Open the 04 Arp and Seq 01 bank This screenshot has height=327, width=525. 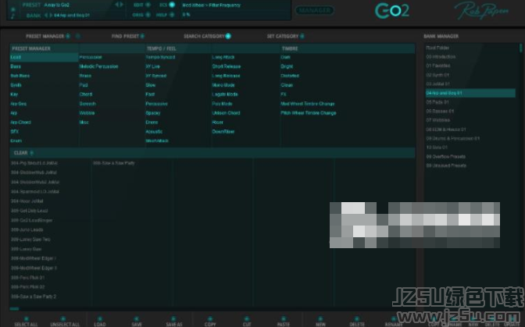(x=470, y=93)
